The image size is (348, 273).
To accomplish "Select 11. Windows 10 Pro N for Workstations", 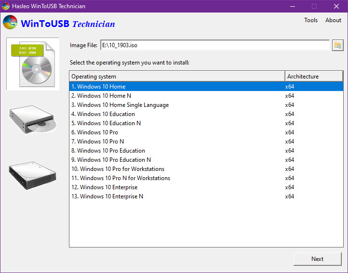I will click(x=206, y=178).
